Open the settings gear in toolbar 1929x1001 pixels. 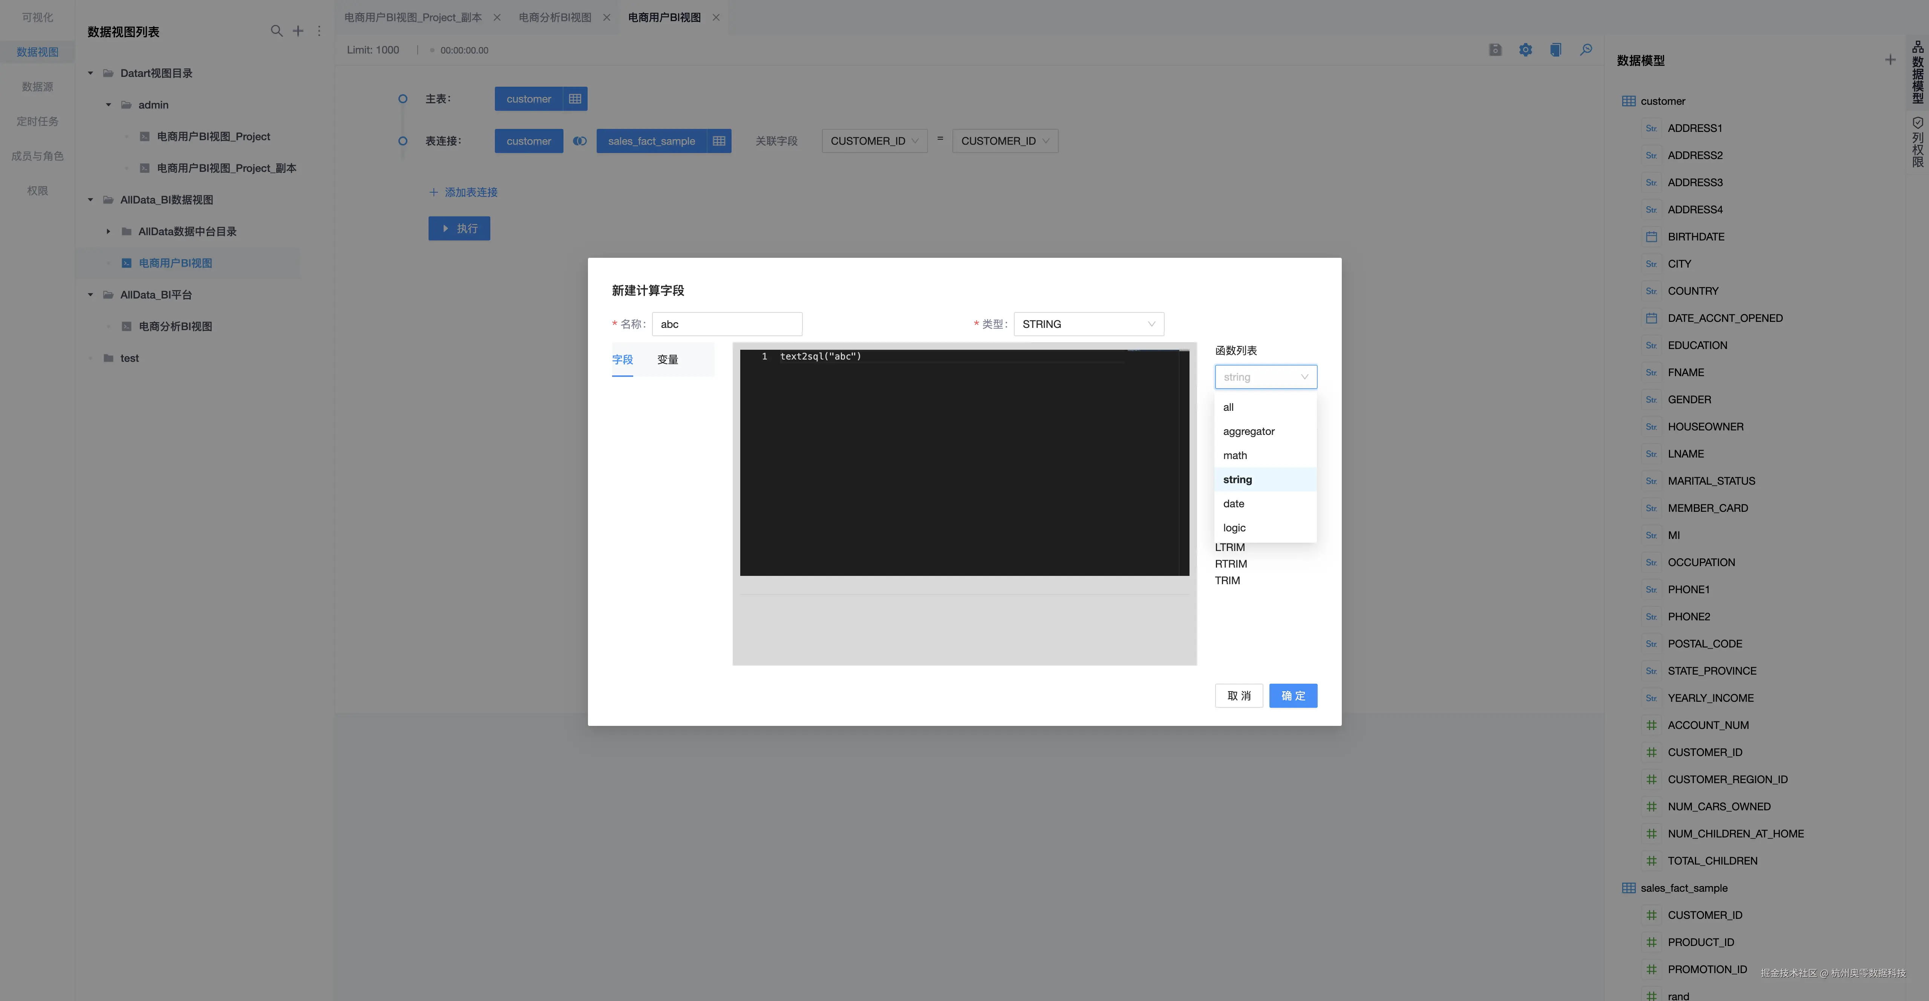1525,50
